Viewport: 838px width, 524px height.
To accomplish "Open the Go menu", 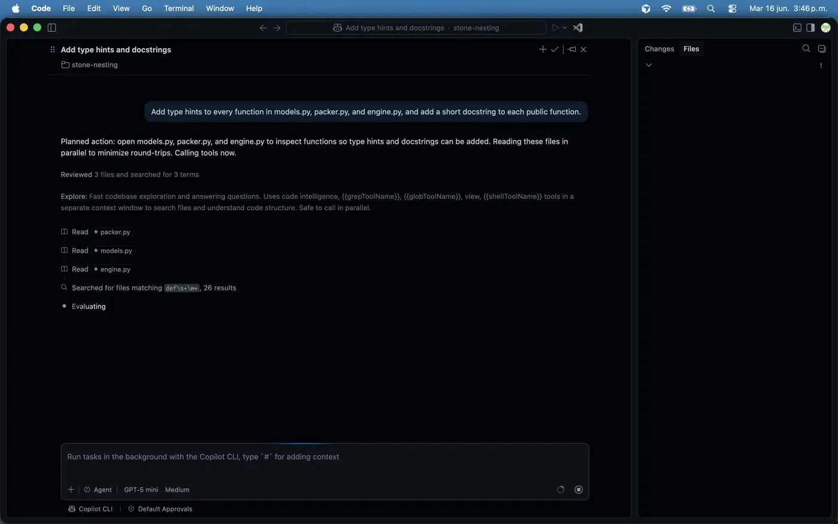I will tap(147, 8).
